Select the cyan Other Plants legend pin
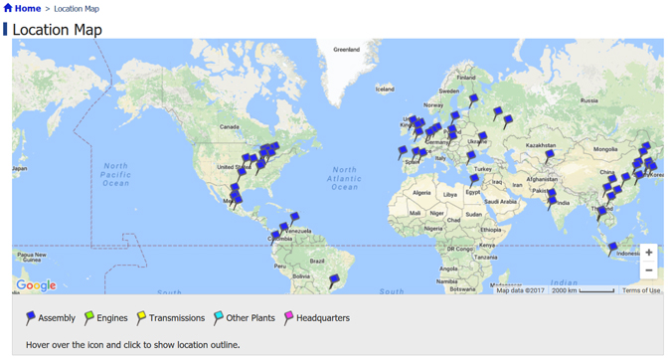Viewport: 670px width, 360px height. point(218,318)
